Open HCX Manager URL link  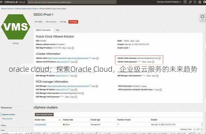[x=68, y=86]
